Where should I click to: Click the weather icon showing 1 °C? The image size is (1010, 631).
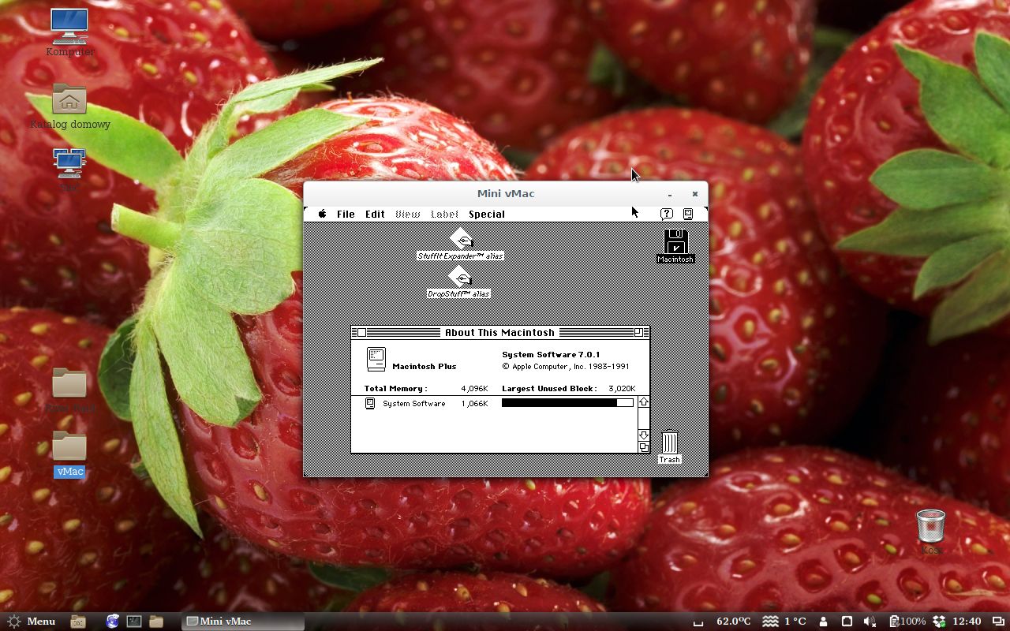click(x=770, y=622)
